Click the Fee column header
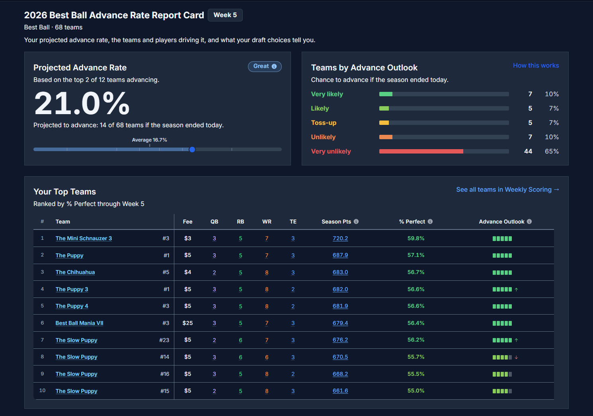Image resolution: width=593 pixels, height=416 pixels. click(187, 222)
